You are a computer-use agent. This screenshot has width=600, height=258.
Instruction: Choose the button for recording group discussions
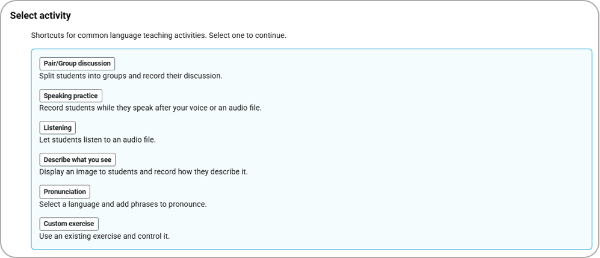tap(77, 63)
